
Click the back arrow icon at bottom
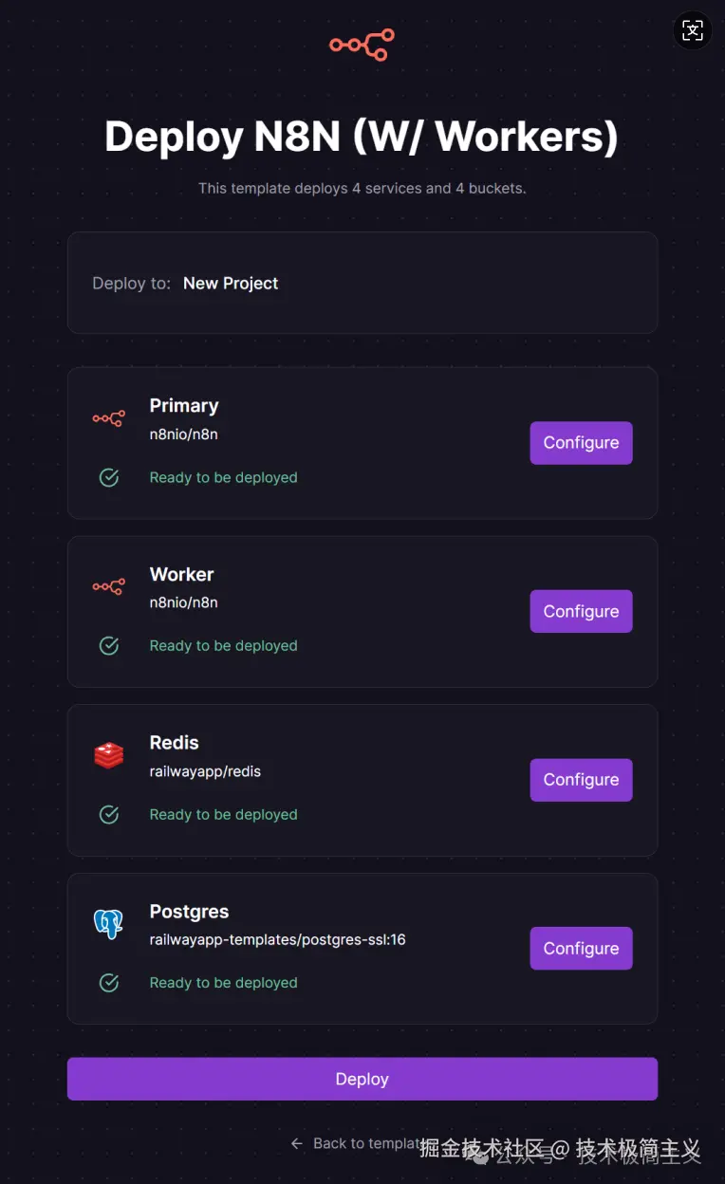[297, 1143]
